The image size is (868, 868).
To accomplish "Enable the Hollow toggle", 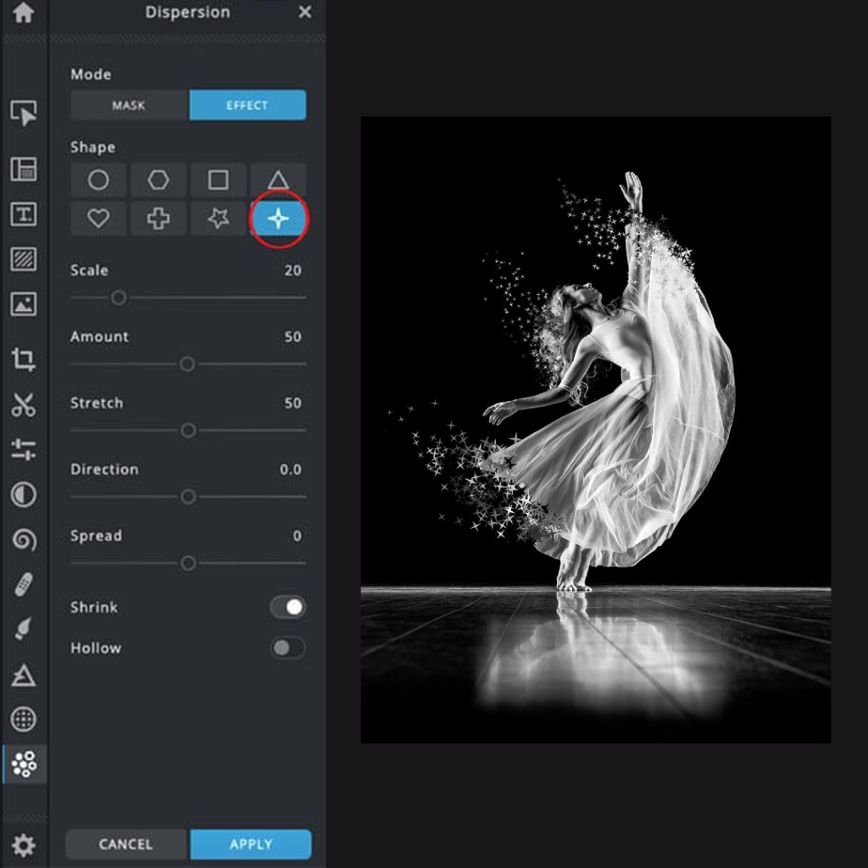I will [287, 648].
